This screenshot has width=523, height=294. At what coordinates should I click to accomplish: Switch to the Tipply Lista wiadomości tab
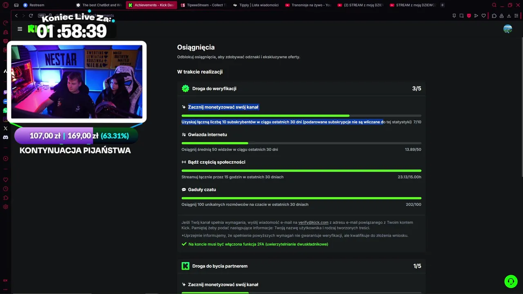[x=256, y=5]
